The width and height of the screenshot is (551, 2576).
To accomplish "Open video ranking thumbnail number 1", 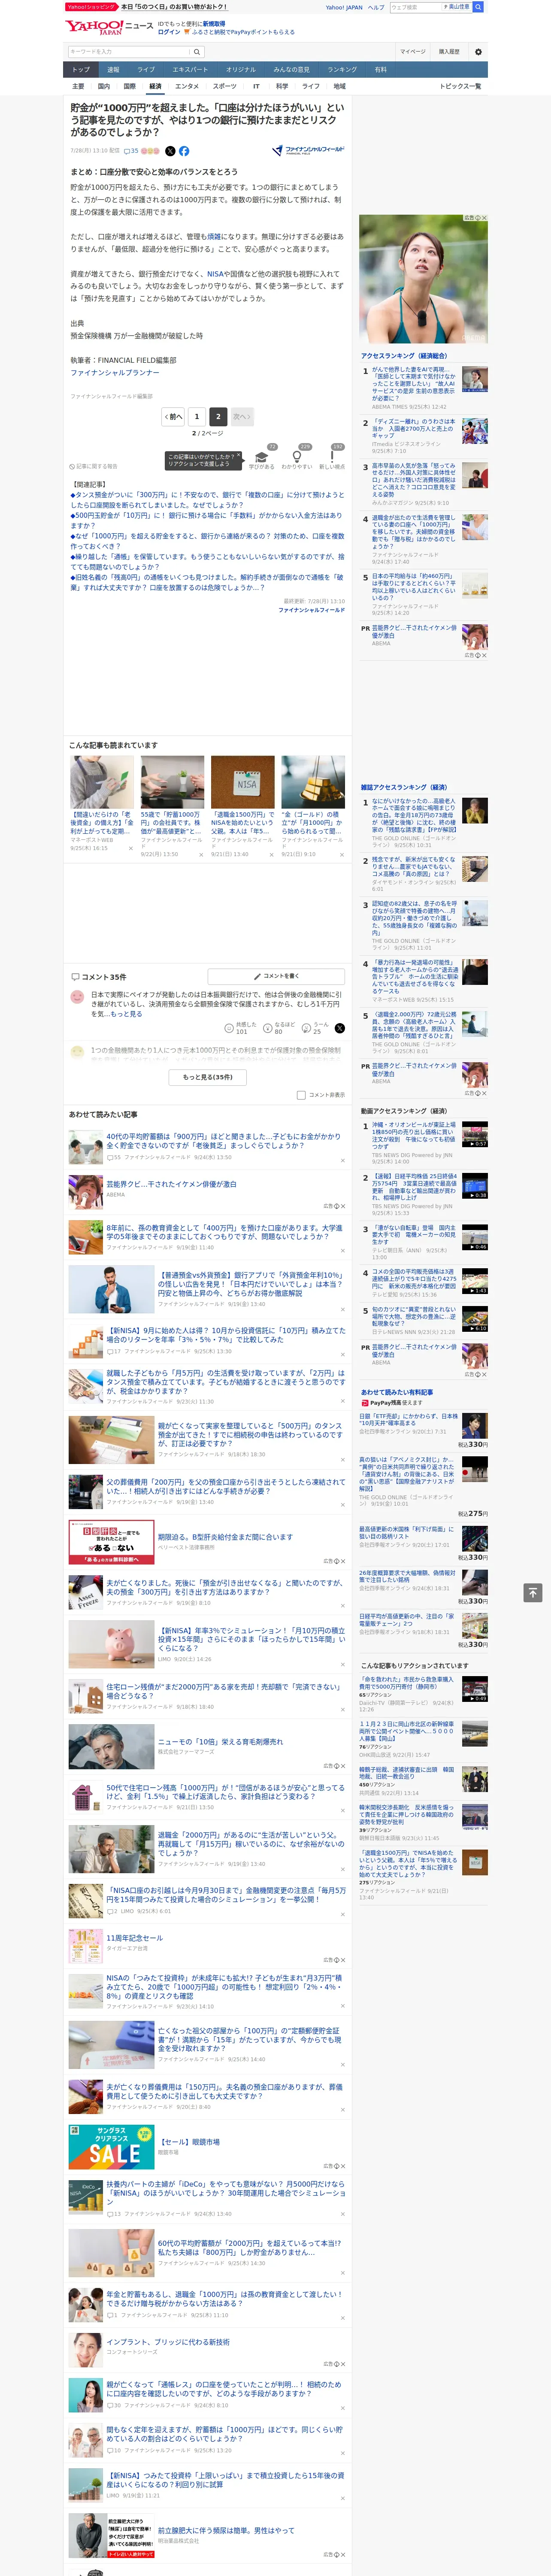I will click(475, 1134).
